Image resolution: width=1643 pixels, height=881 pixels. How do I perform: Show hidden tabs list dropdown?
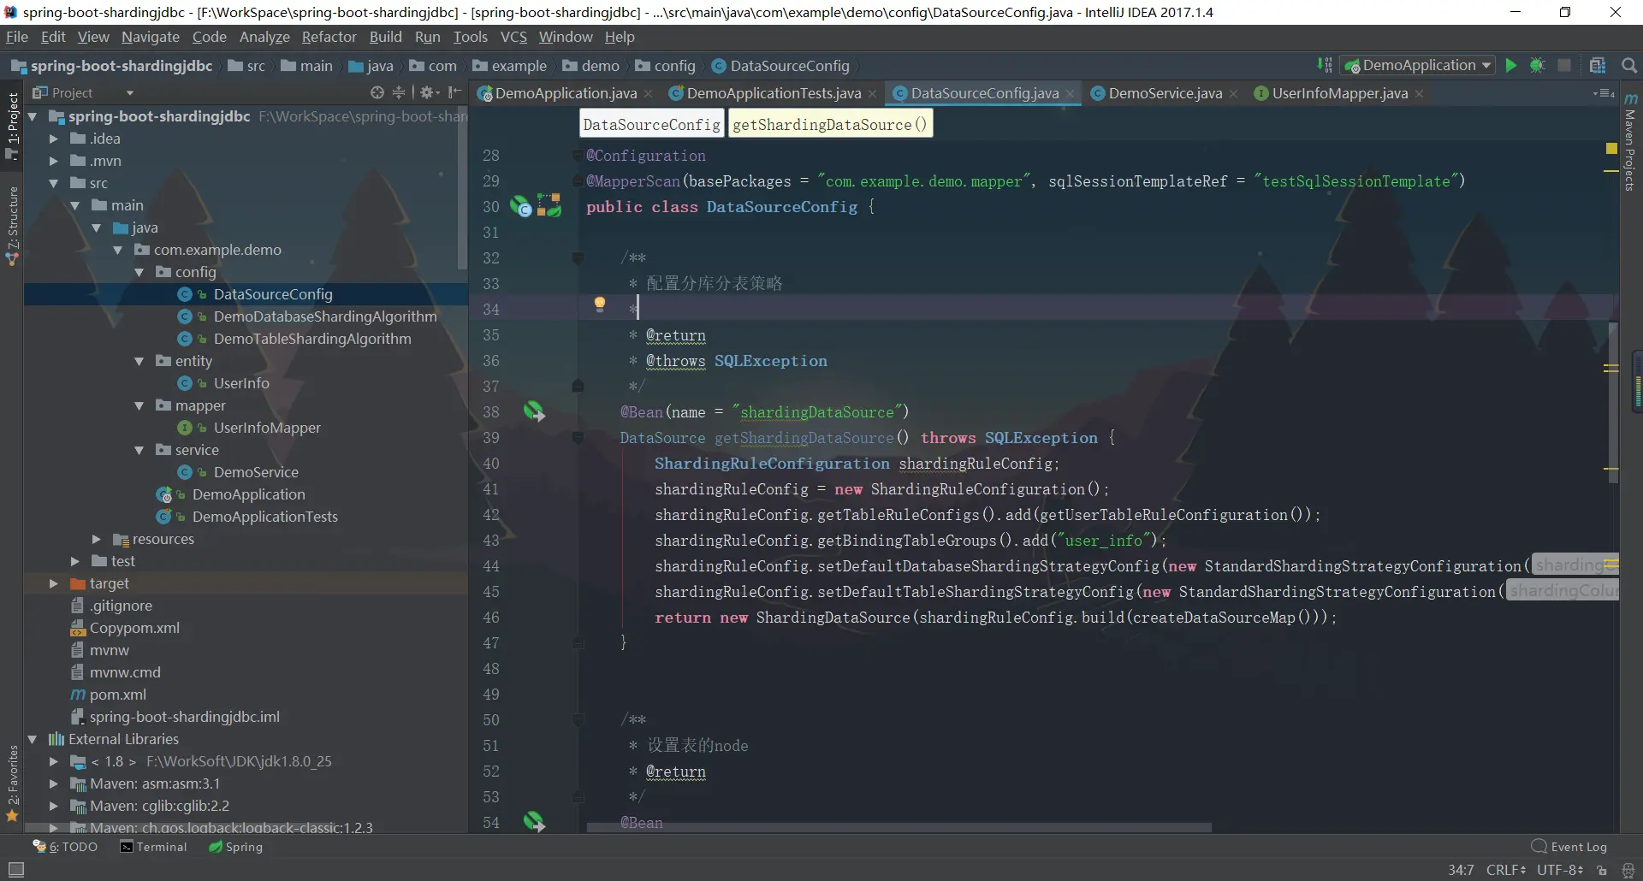(x=1604, y=93)
